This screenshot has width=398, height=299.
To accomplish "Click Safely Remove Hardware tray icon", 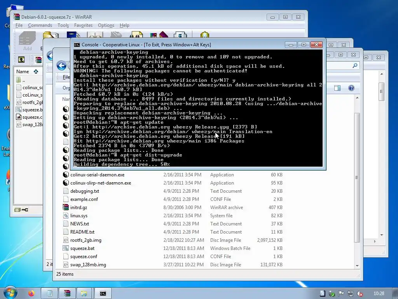I will click(x=332, y=294).
